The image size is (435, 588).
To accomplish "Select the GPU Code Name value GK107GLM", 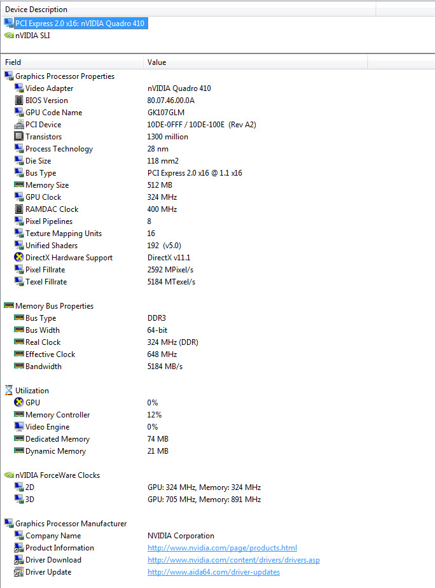I will (x=166, y=113).
